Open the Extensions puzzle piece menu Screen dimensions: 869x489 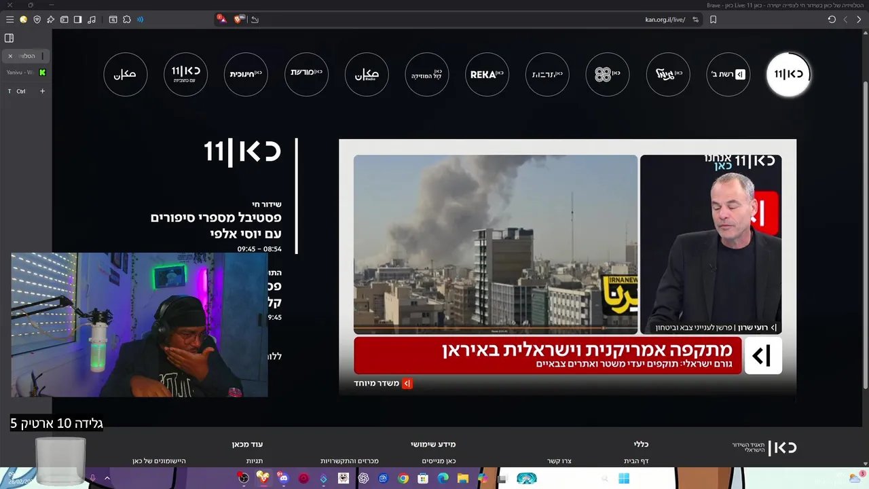click(x=127, y=20)
